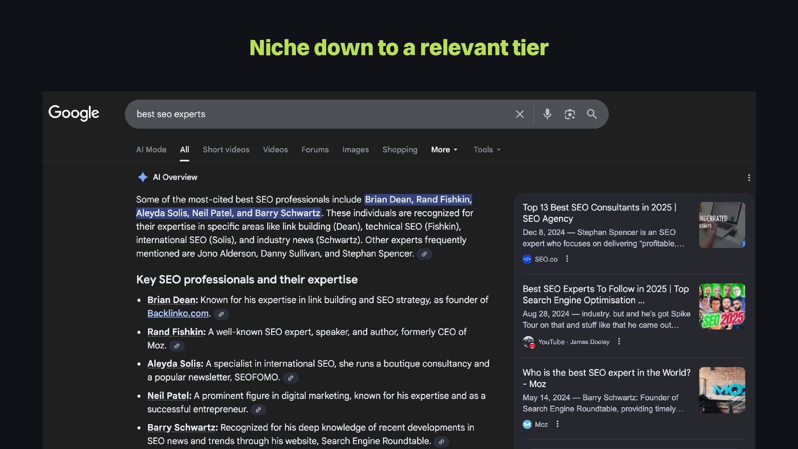Click citation link icon after SEOFOMO
Image resolution: width=798 pixels, height=449 pixels.
[291, 378]
